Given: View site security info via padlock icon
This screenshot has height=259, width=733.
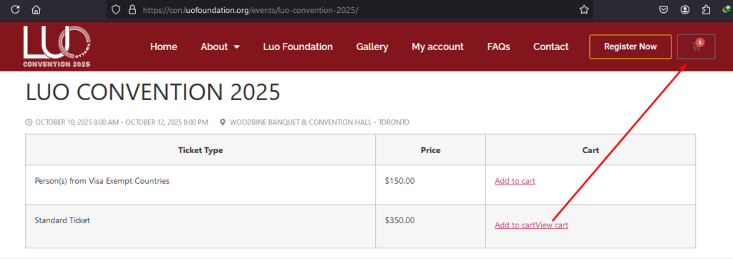Looking at the screenshot, I should 132,9.
